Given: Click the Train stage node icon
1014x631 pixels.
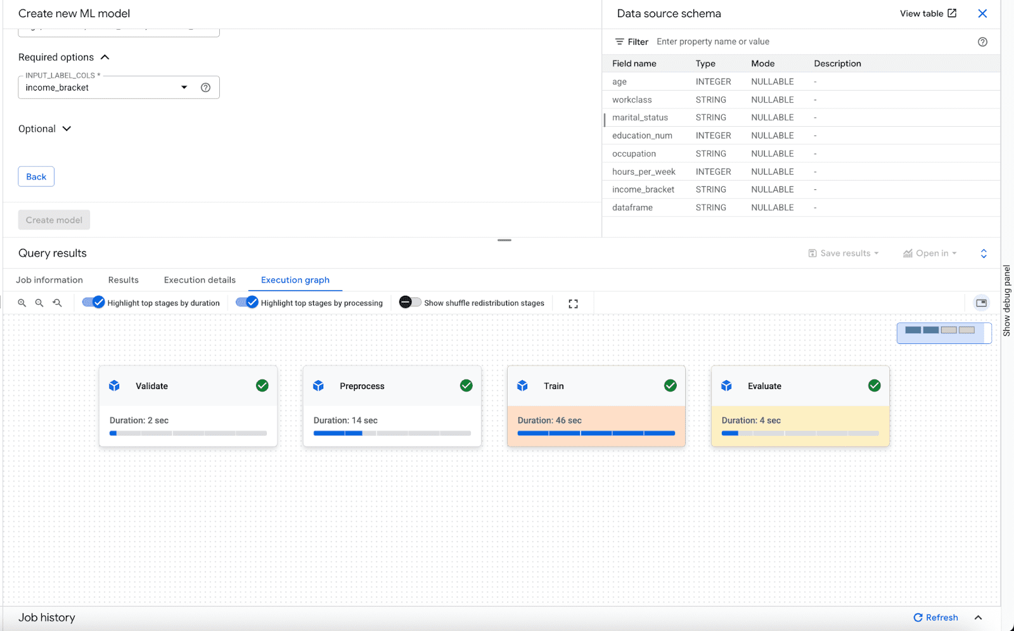Looking at the screenshot, I should 522,385.
